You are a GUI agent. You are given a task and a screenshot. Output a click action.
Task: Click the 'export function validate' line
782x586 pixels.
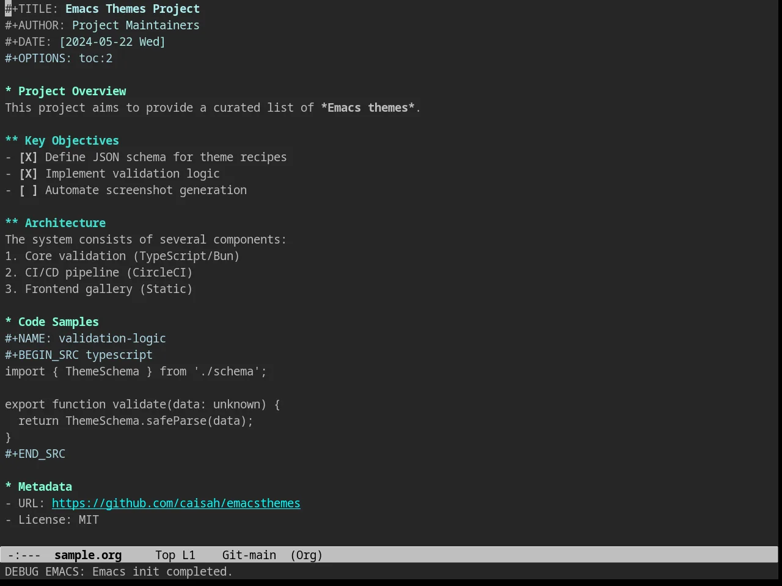pyautogui.click(x=142, y=405)
